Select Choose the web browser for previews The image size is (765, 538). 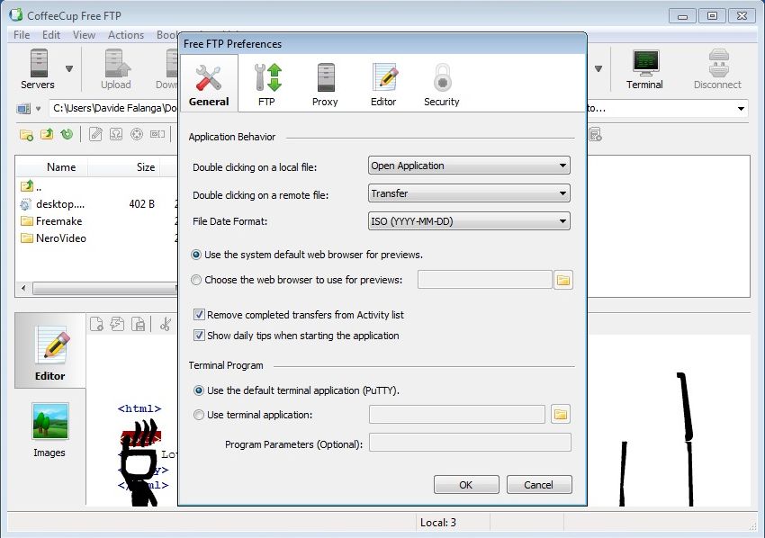[x=197, y=280]
